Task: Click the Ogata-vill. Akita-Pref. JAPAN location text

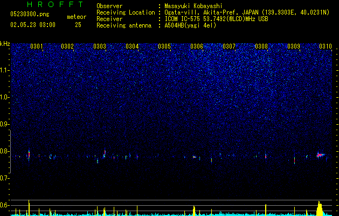Action: click(247, 12)
